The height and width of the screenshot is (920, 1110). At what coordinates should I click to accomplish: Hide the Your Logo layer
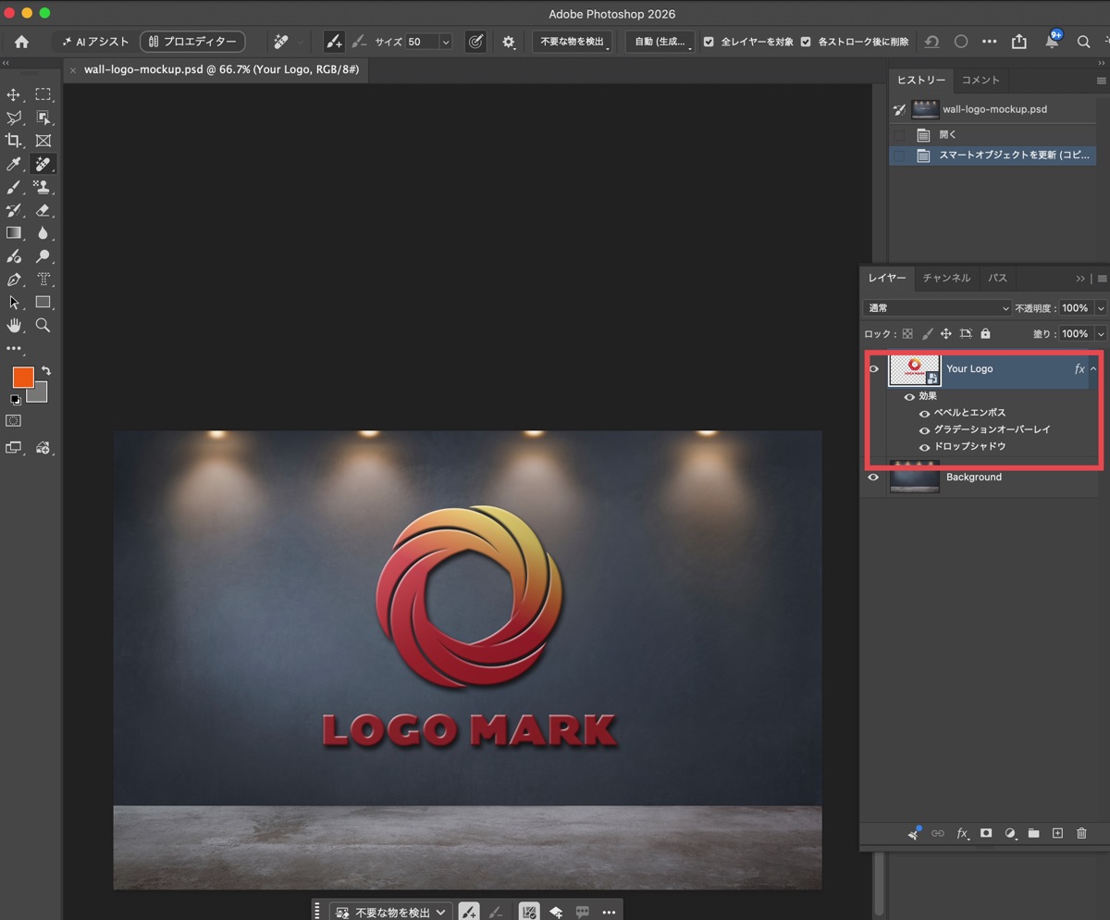click(873, 368)
